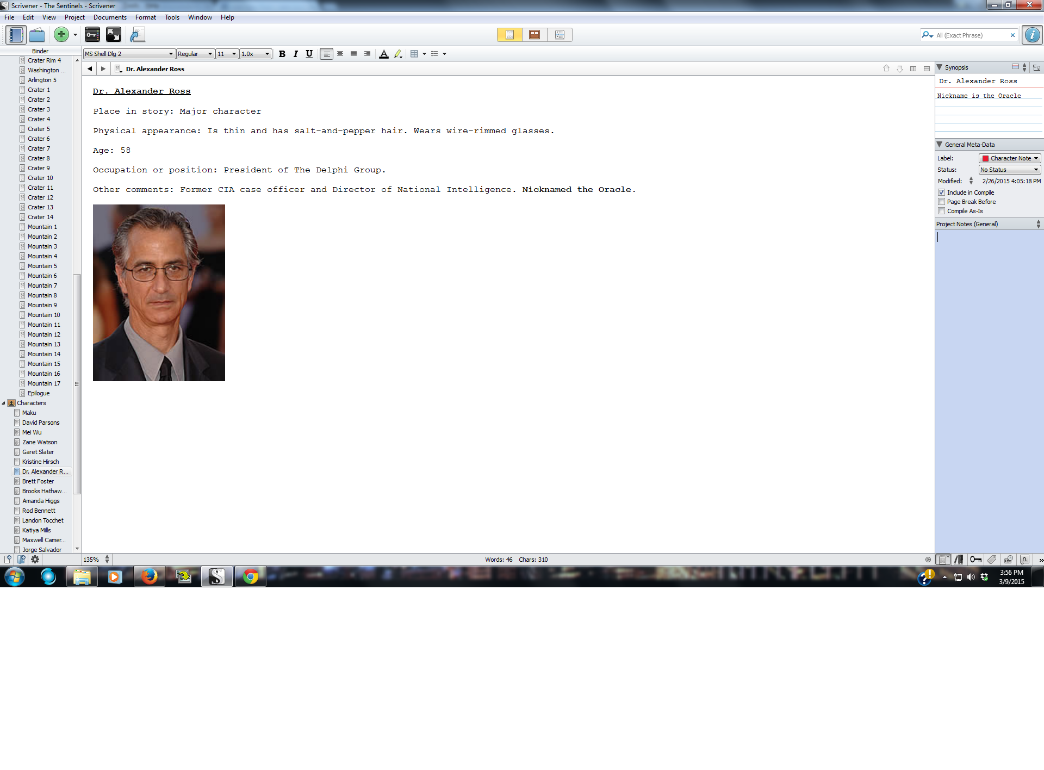Viewport: 1044px width, 770px height.
Task: Open the list style dropdown arrow
Action: [444, 54]
